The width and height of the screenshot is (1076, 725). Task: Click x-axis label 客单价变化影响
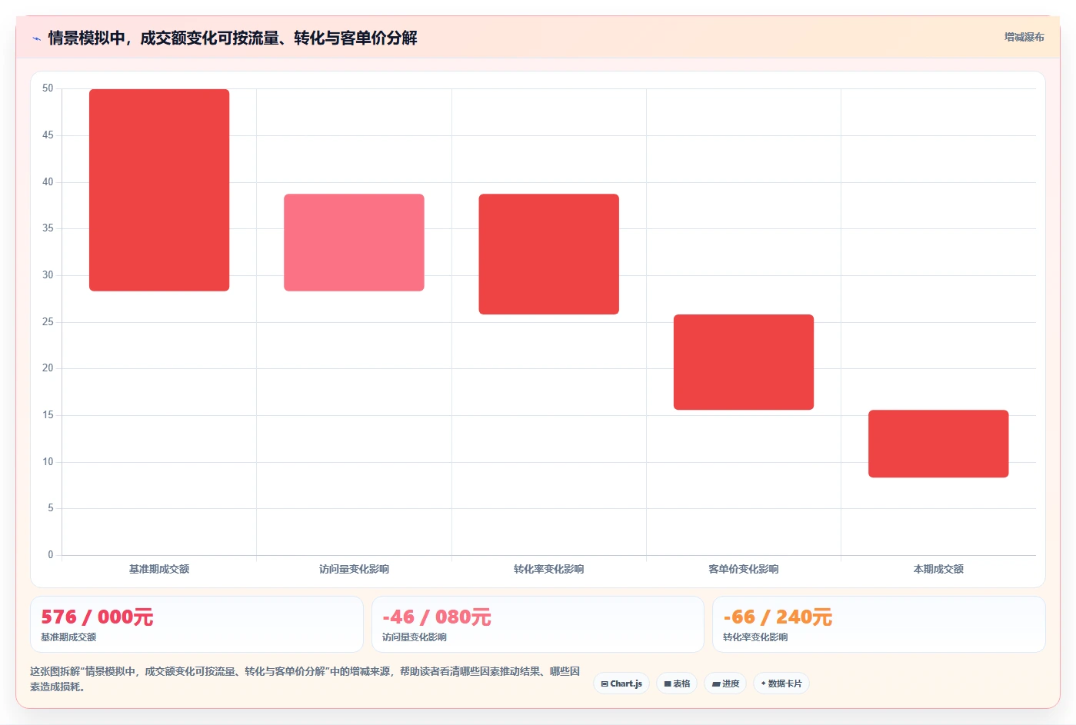point(744,569)
